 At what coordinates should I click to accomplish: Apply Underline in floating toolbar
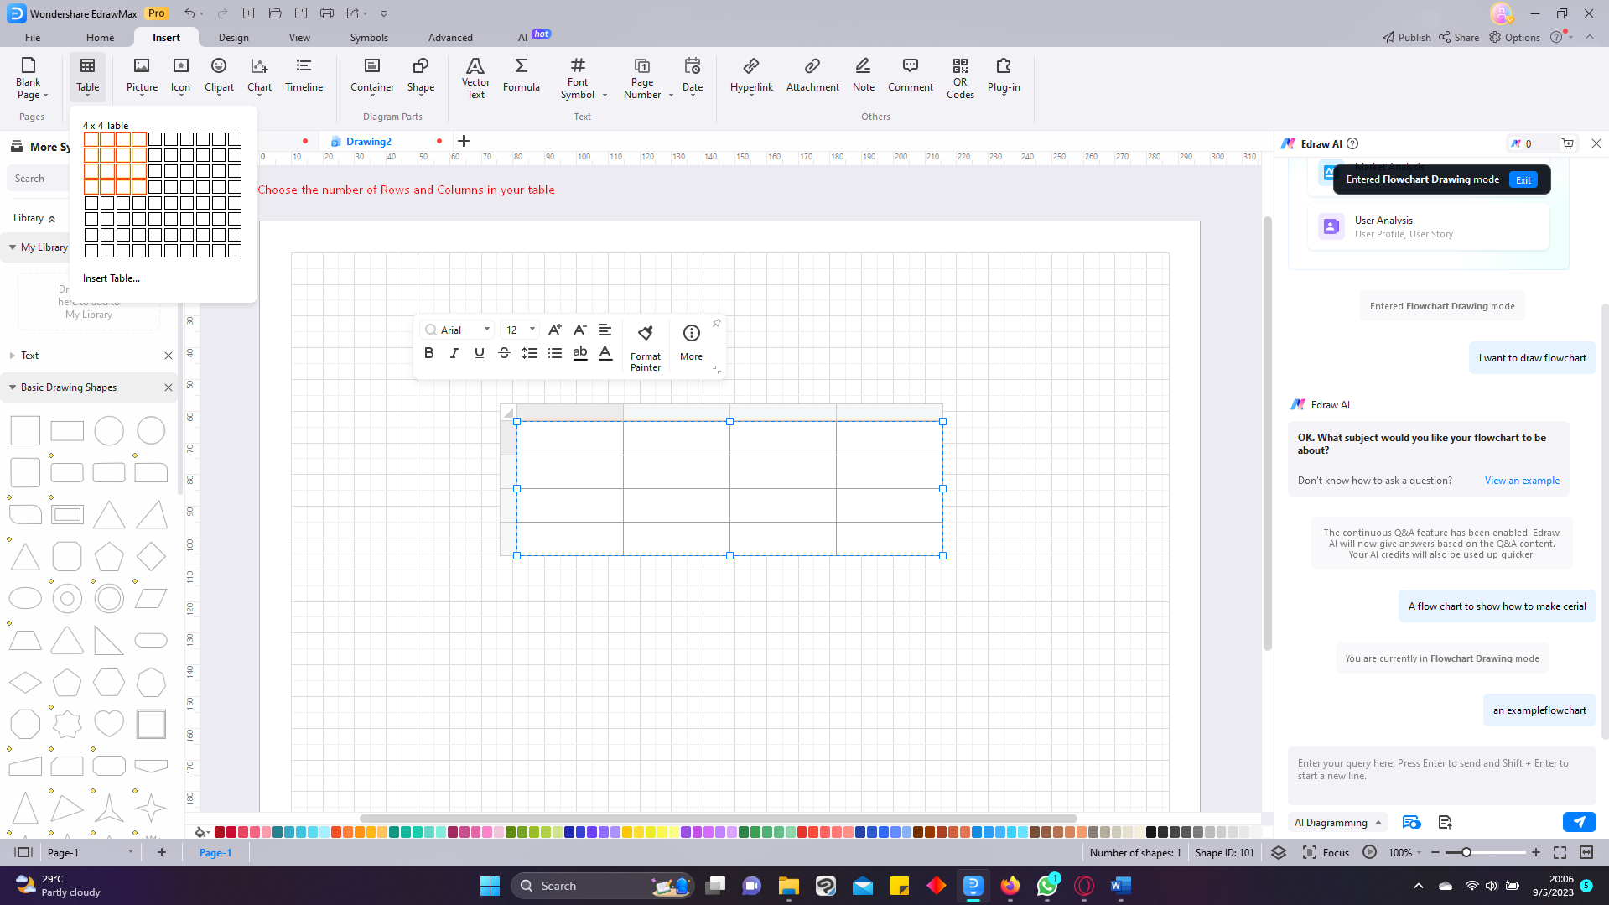tap(480, 353)
